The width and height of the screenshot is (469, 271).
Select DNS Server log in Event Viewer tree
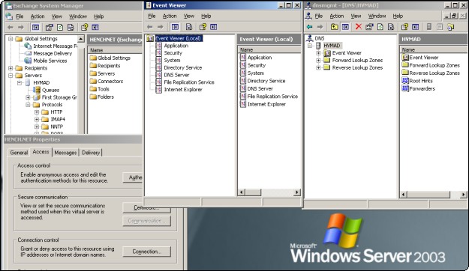[x=176, y=75]
